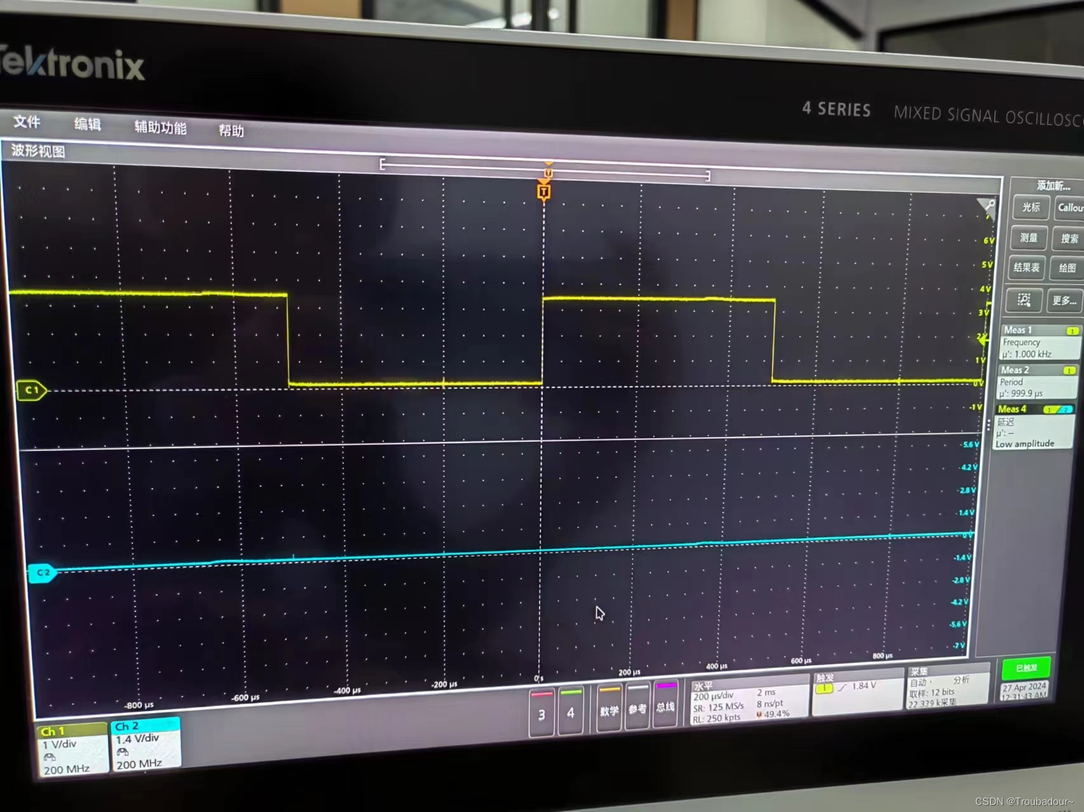Open the 测量 (Measure) panel
The height and width of the screenshot is (812, 1084).
pos(1027,238)
